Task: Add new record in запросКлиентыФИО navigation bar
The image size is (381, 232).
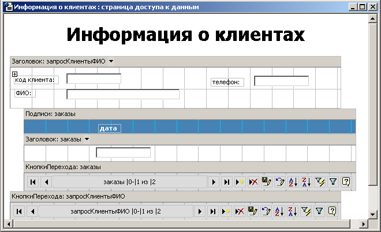Action: point(226,211)
